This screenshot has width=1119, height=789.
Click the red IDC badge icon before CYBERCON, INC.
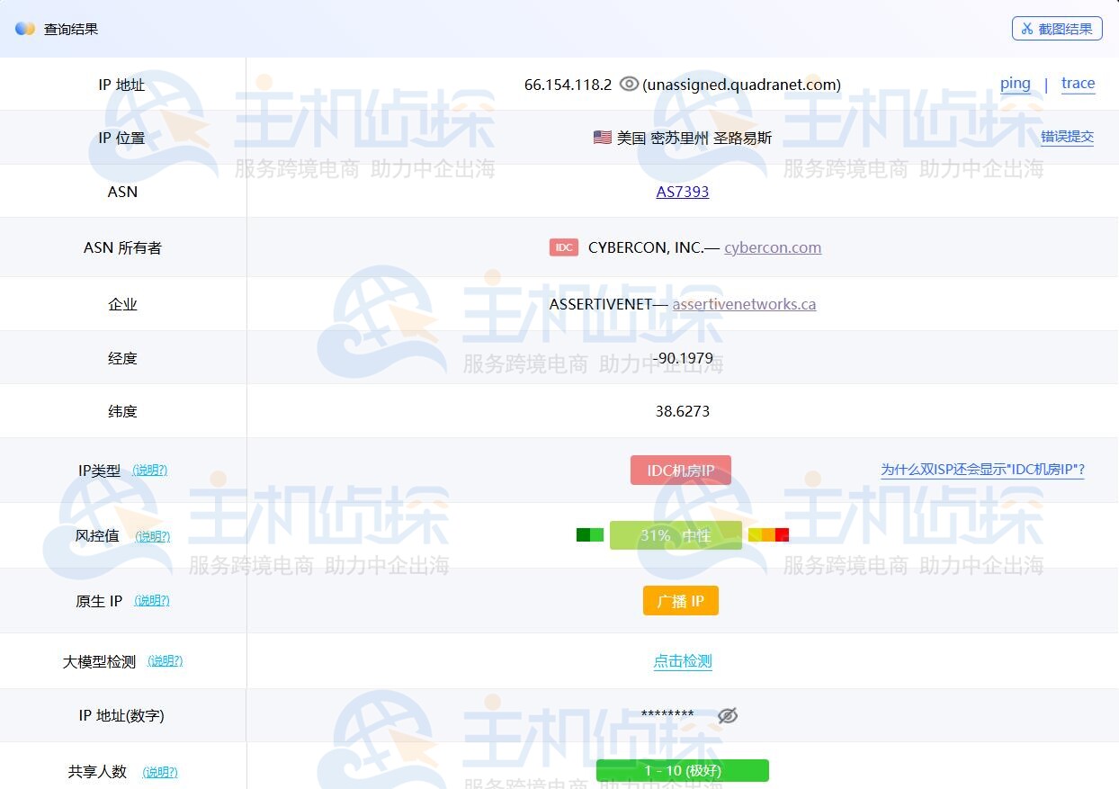point(564,247)
